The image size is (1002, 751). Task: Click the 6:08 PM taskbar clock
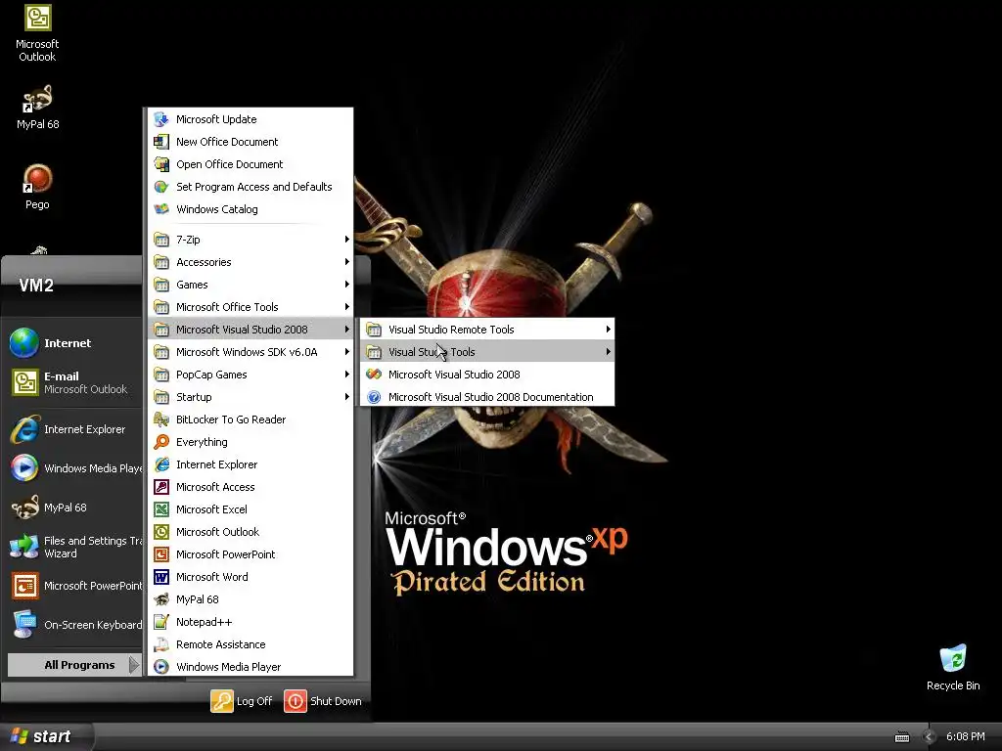(965, 737)
